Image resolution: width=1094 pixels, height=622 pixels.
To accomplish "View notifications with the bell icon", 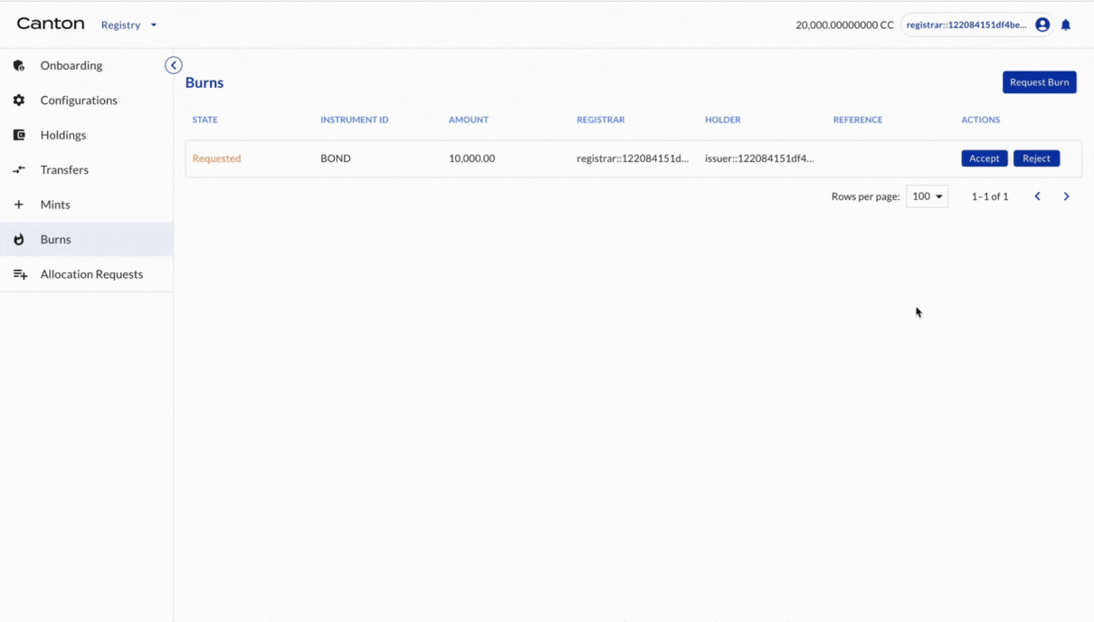I will point(1065,24).
